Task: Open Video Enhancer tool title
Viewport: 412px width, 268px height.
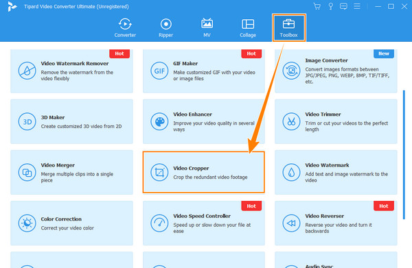Action: [192, 114]
